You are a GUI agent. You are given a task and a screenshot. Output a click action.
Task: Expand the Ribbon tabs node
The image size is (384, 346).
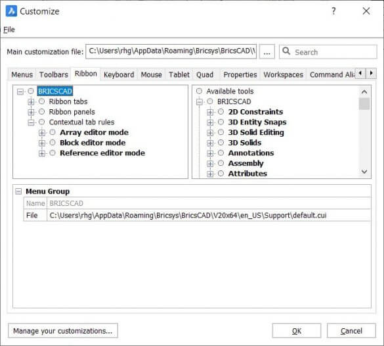tap(31, 102)
